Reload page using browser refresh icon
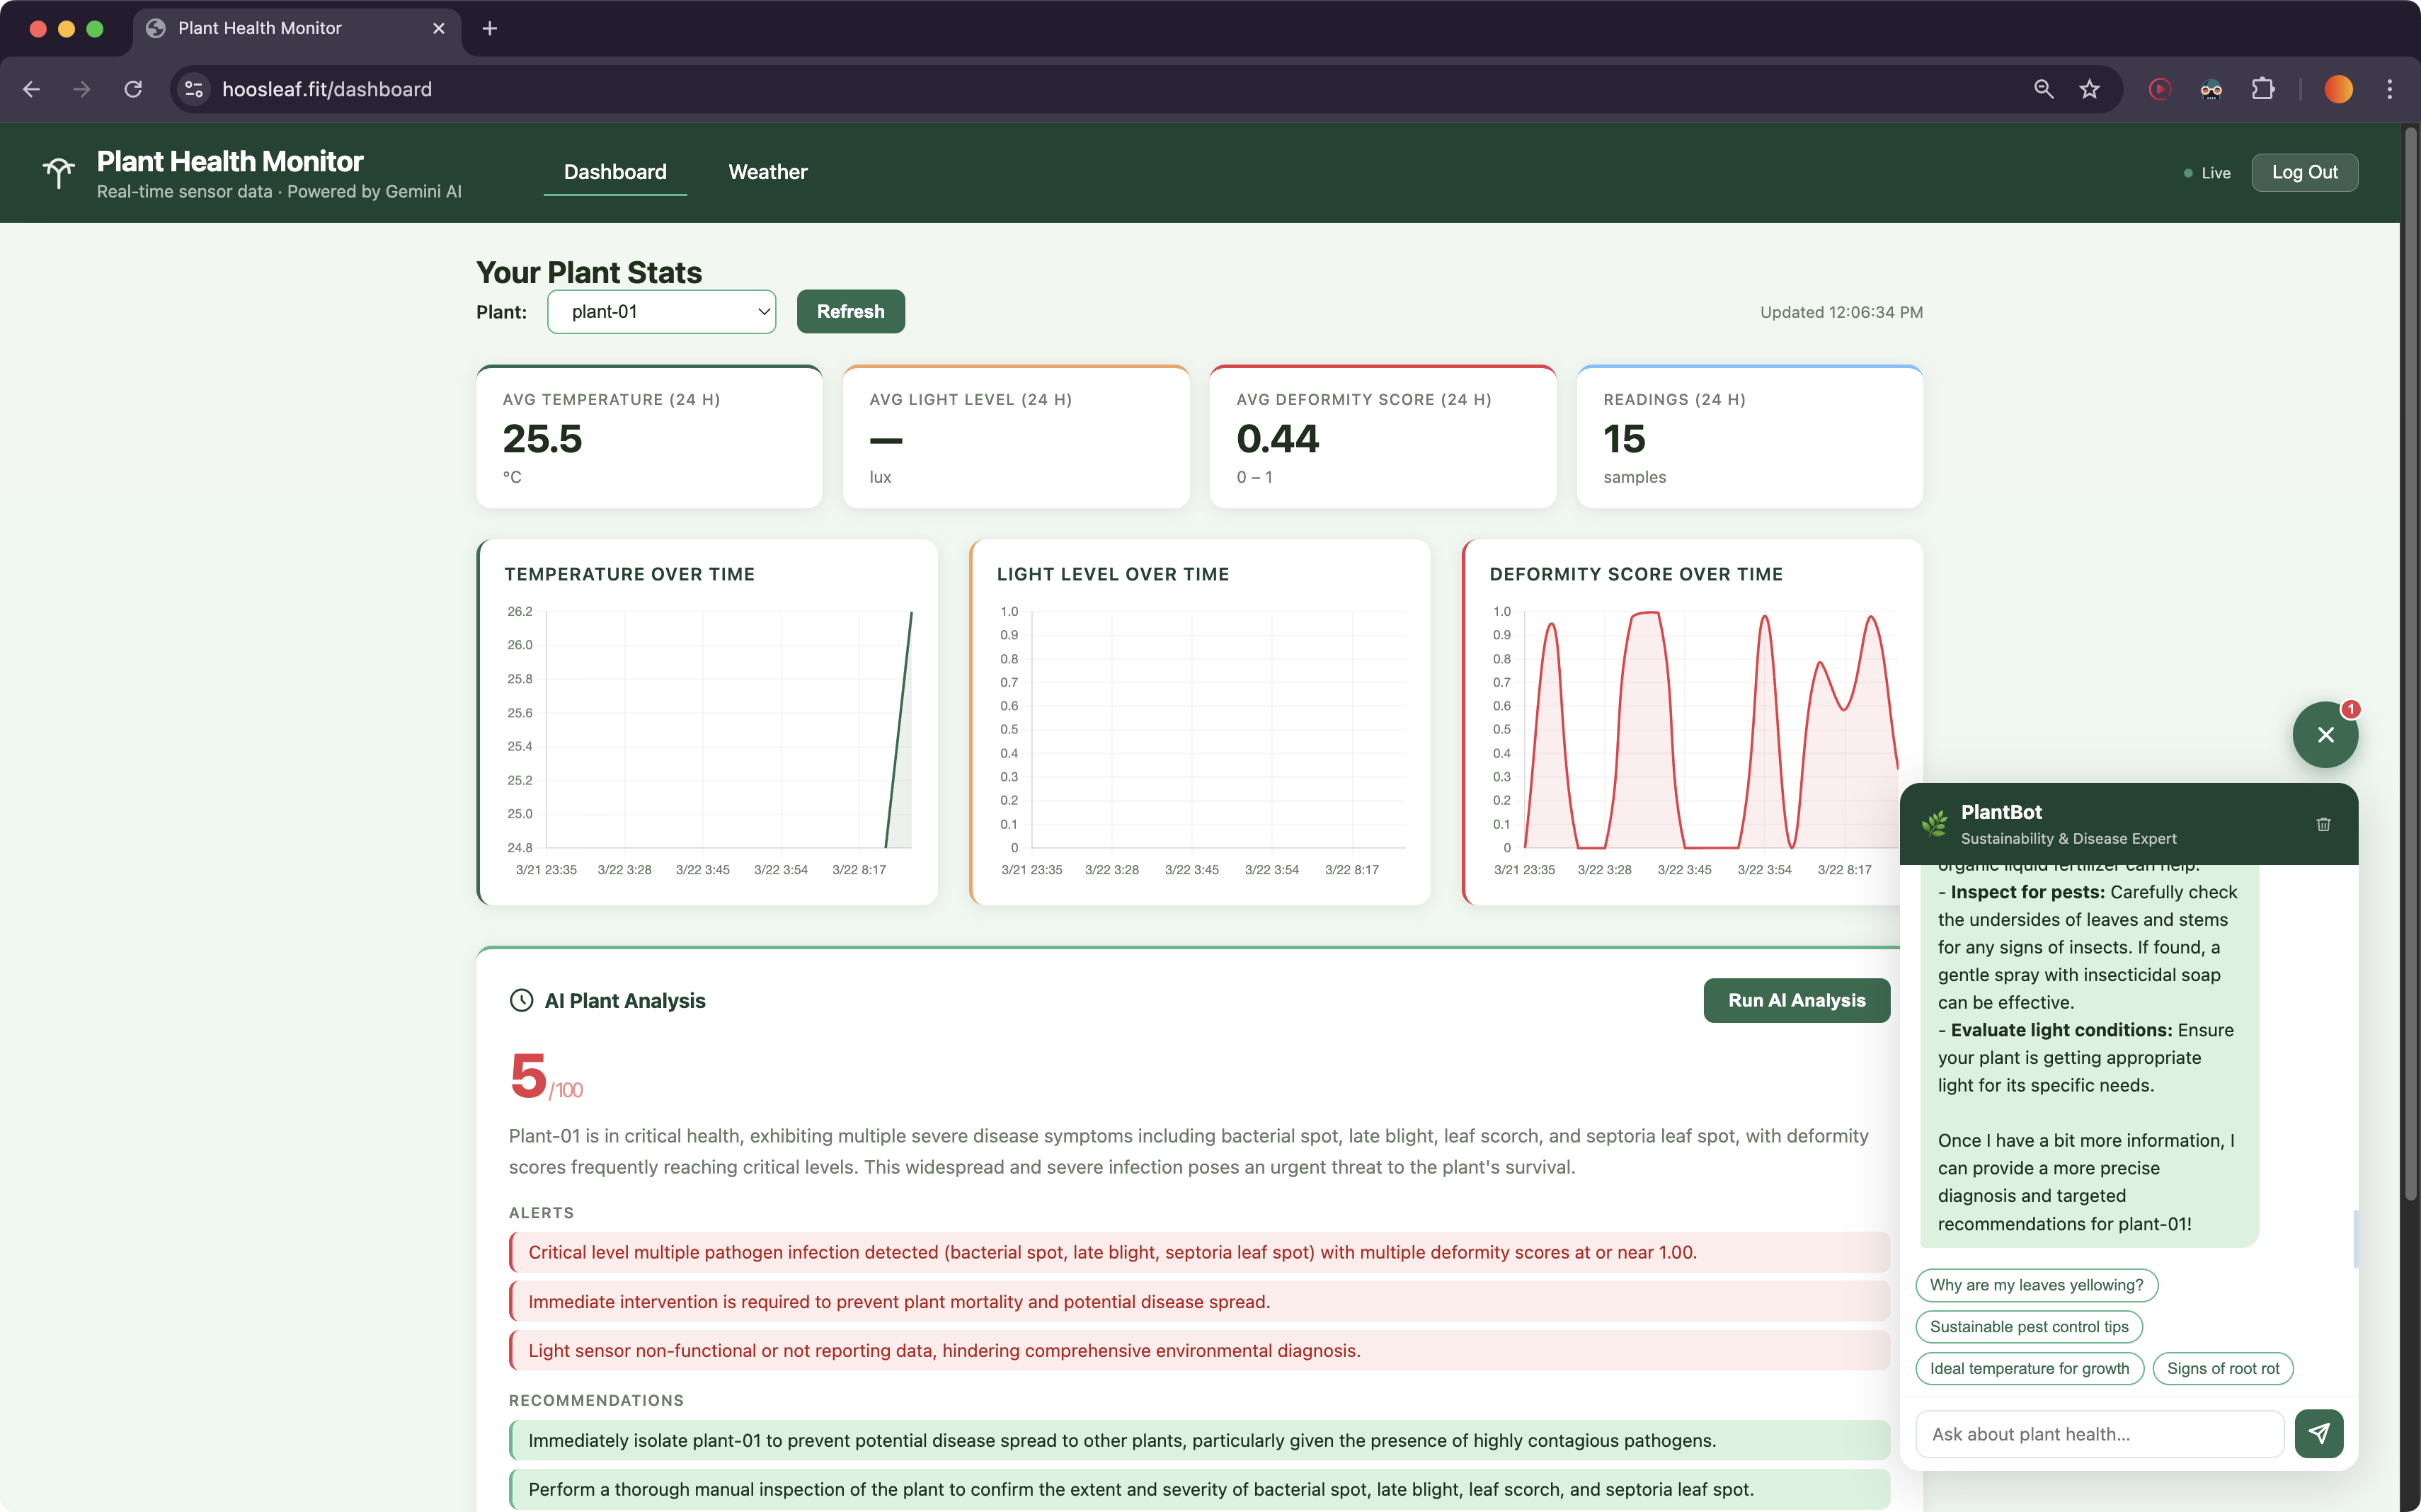 tap(133, 89)
